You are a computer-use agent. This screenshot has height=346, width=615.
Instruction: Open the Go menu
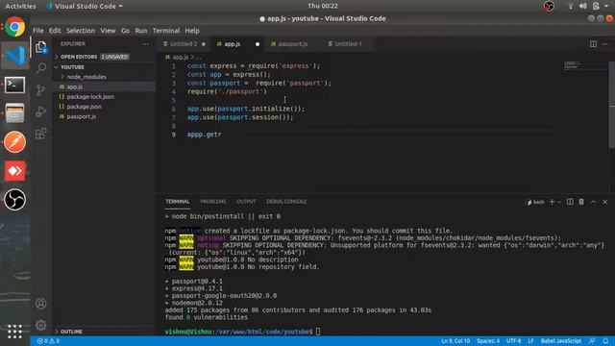point(125,31)
